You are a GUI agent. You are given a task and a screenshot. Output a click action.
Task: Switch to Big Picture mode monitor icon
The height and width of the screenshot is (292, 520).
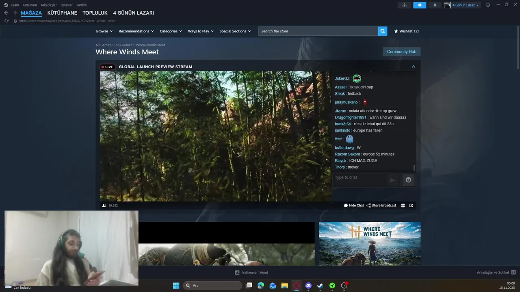(487, 5)
